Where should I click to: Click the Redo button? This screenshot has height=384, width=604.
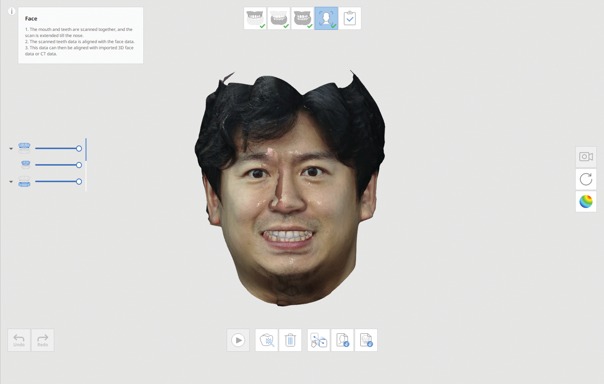[42, 340]
